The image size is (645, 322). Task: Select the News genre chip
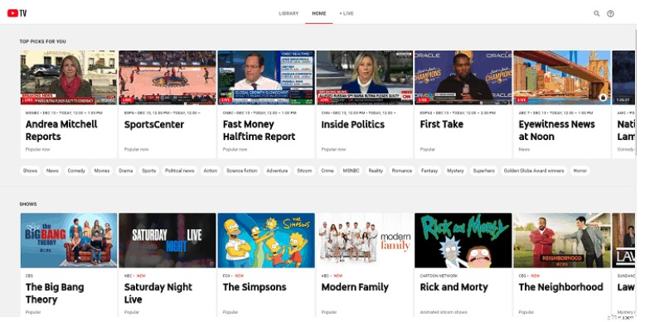(52, 171)
